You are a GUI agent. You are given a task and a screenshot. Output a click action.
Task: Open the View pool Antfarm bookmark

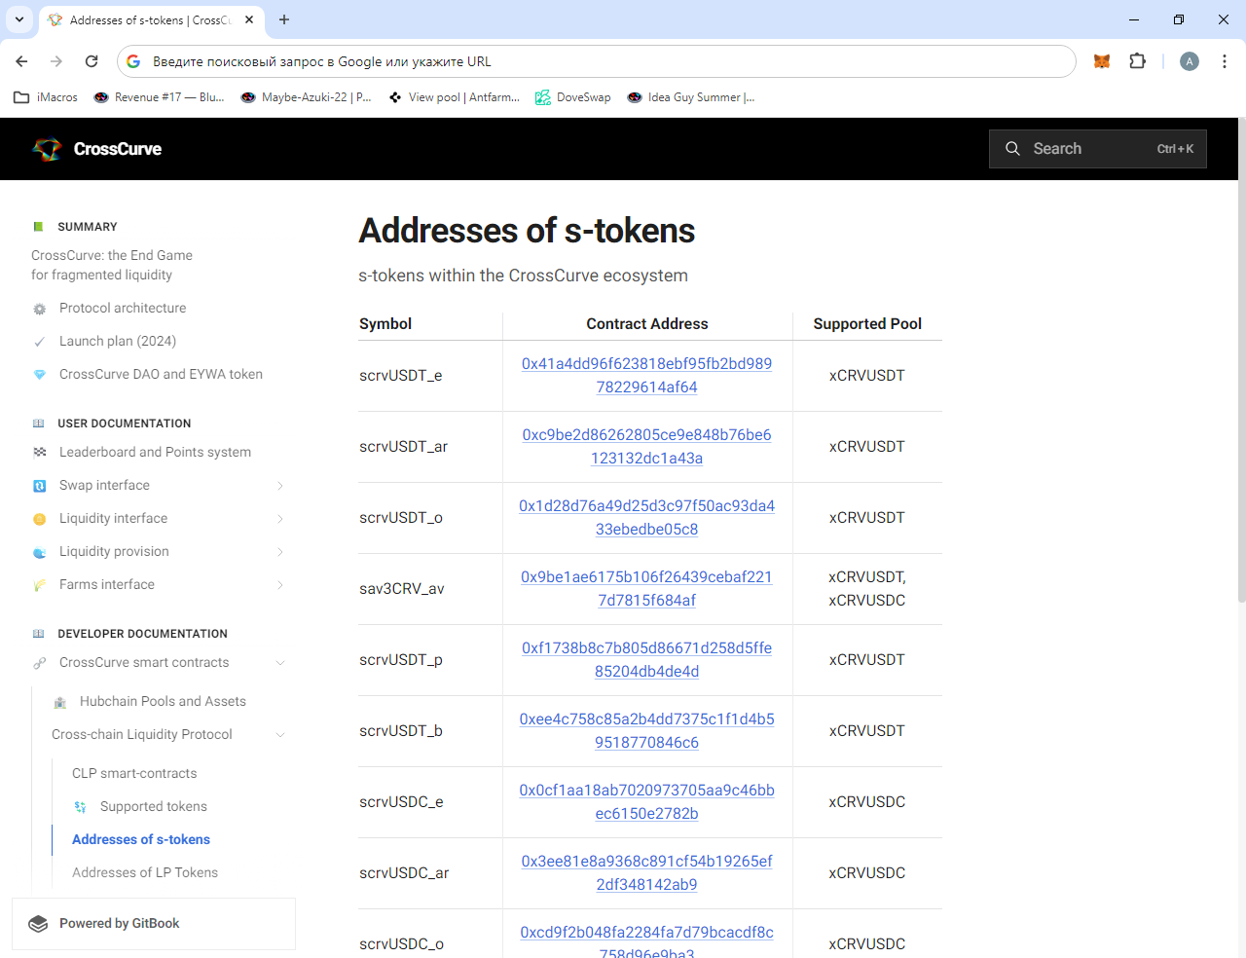click(454, 97)
